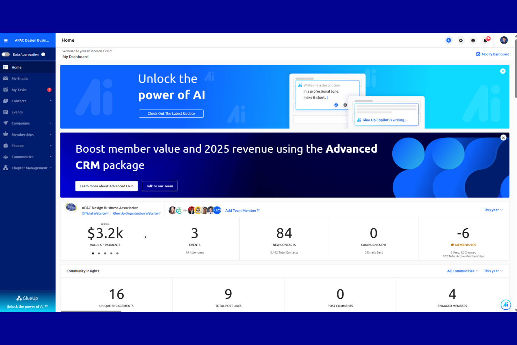
Task: Click the Glue Up logo in sidebar footer
Action: click(x=27, y=298)
